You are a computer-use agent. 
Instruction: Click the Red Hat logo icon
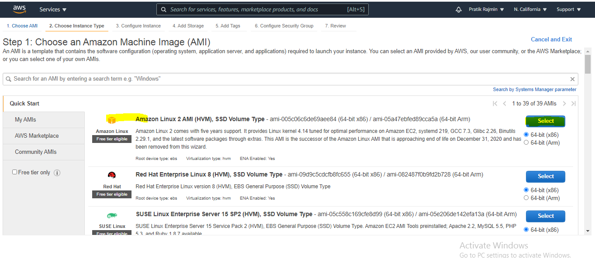pos(112,176)
